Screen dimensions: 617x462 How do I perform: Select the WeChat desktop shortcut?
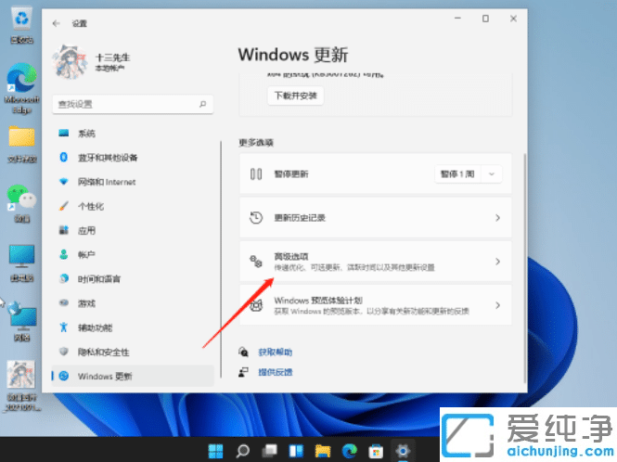point(22,203)
